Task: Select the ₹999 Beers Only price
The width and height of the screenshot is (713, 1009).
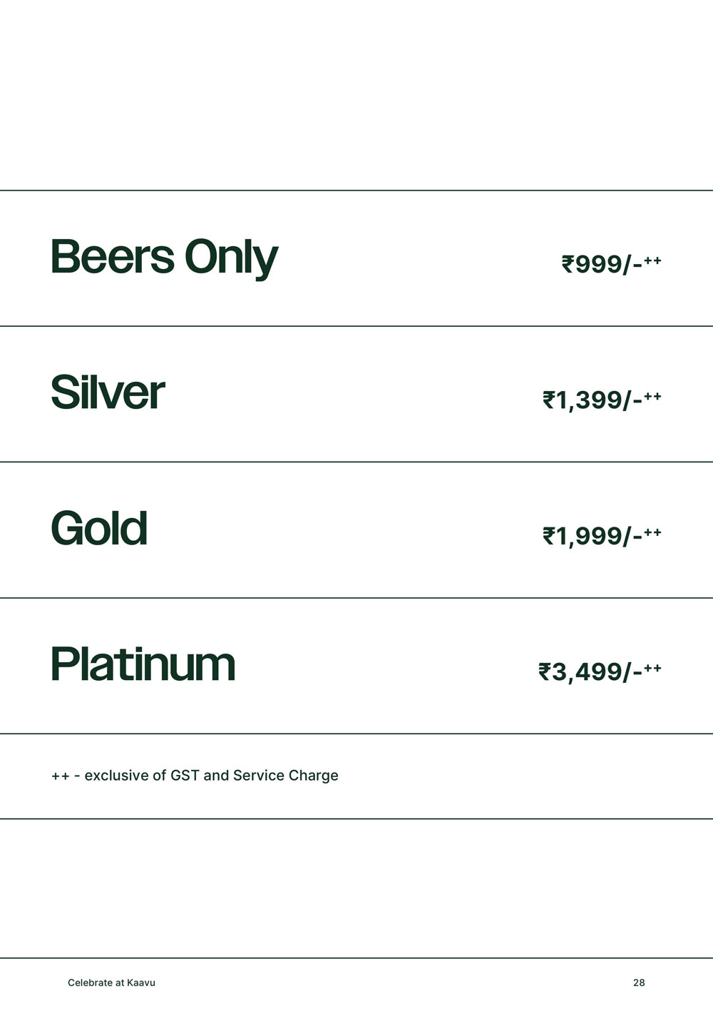Action: [603, 265]
